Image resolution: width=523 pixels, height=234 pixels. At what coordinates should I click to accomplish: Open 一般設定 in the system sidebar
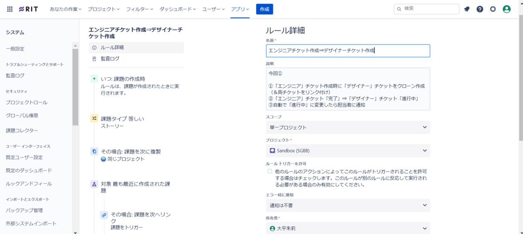pos(15,49)
